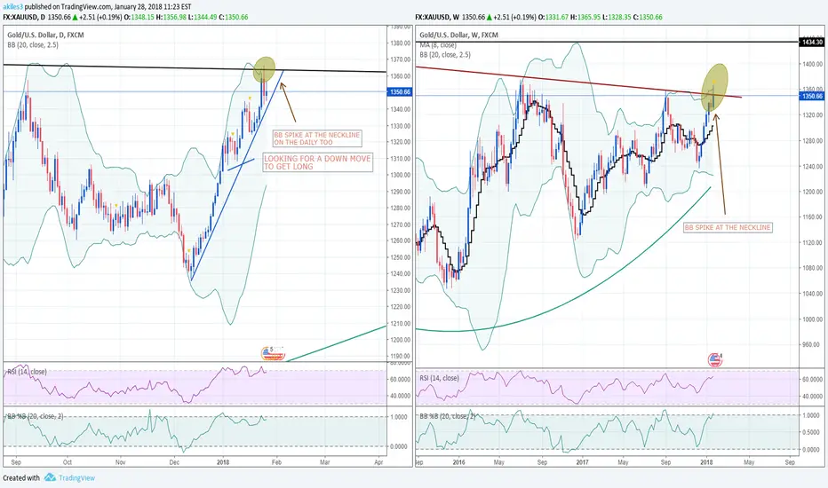Image resolution: width=828 pixels, height=488 pixels.
Task: Click the H:1365.95 high value in weekly header
Action: [585, 17]
